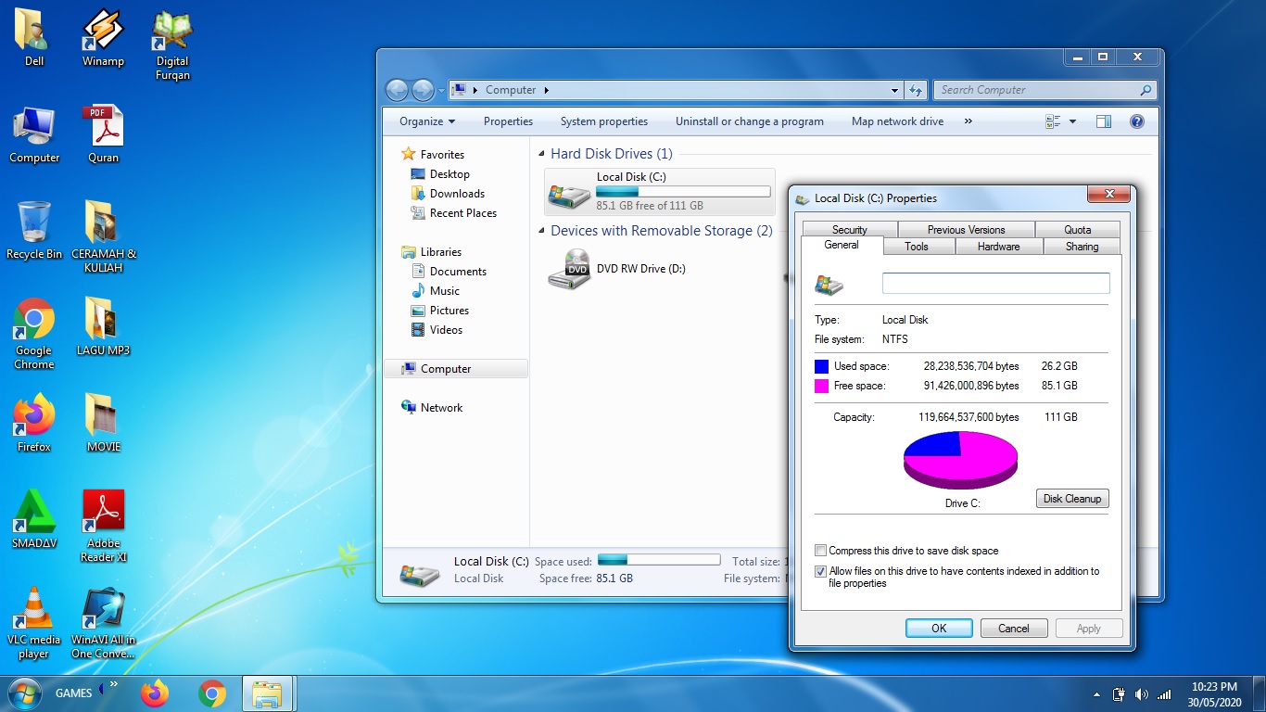Click the magenta Free space swatch

821,386
